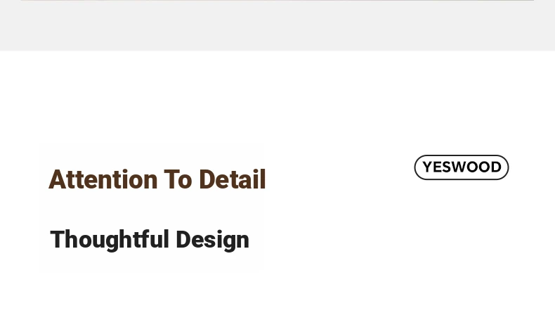Click the word "Thoughtful" in the black subheading
The width and height of the screenshot is (555, 313).
tap(110, 239)
